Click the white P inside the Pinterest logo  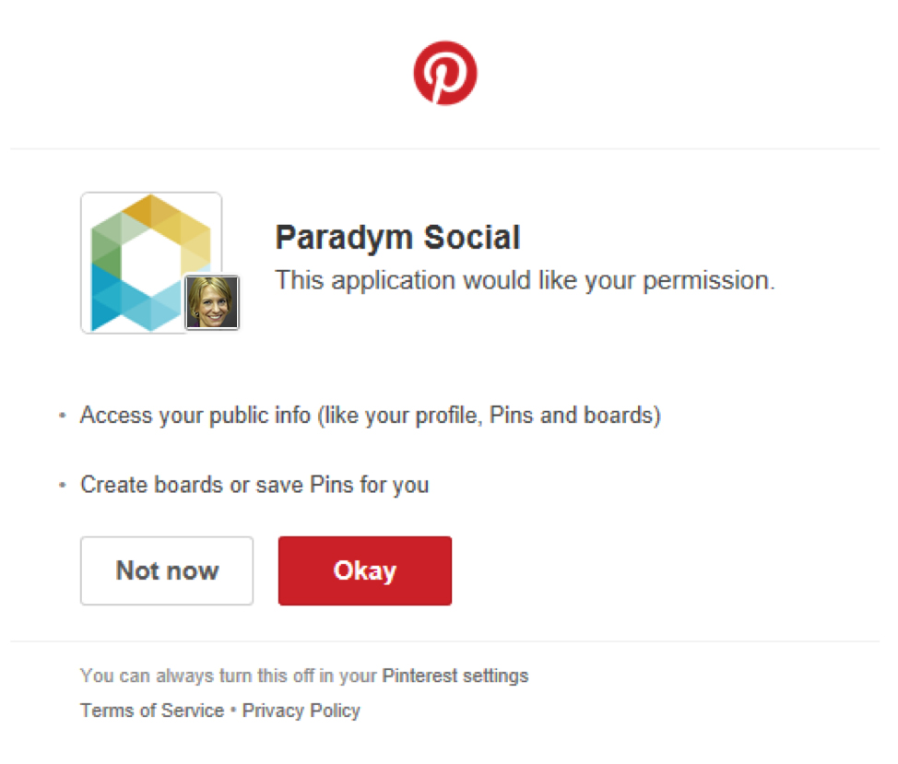point(444,76)
